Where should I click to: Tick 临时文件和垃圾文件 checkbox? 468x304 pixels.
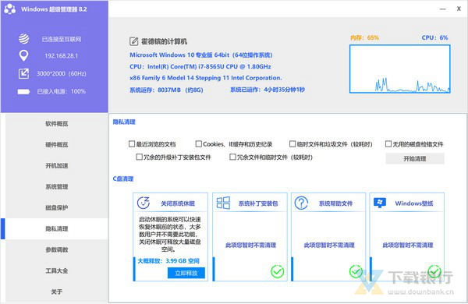pyautogui.click(x=292, y=143)
